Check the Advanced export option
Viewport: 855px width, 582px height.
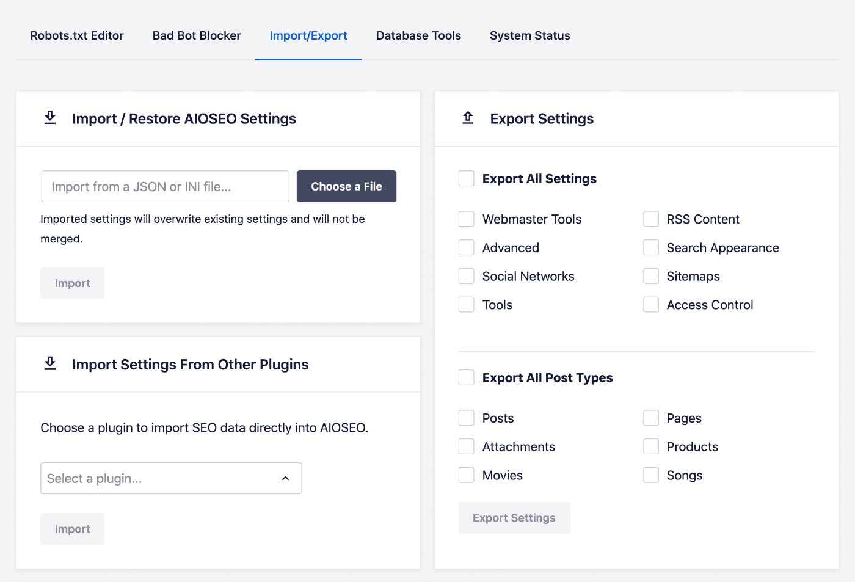tap(467, 247)
